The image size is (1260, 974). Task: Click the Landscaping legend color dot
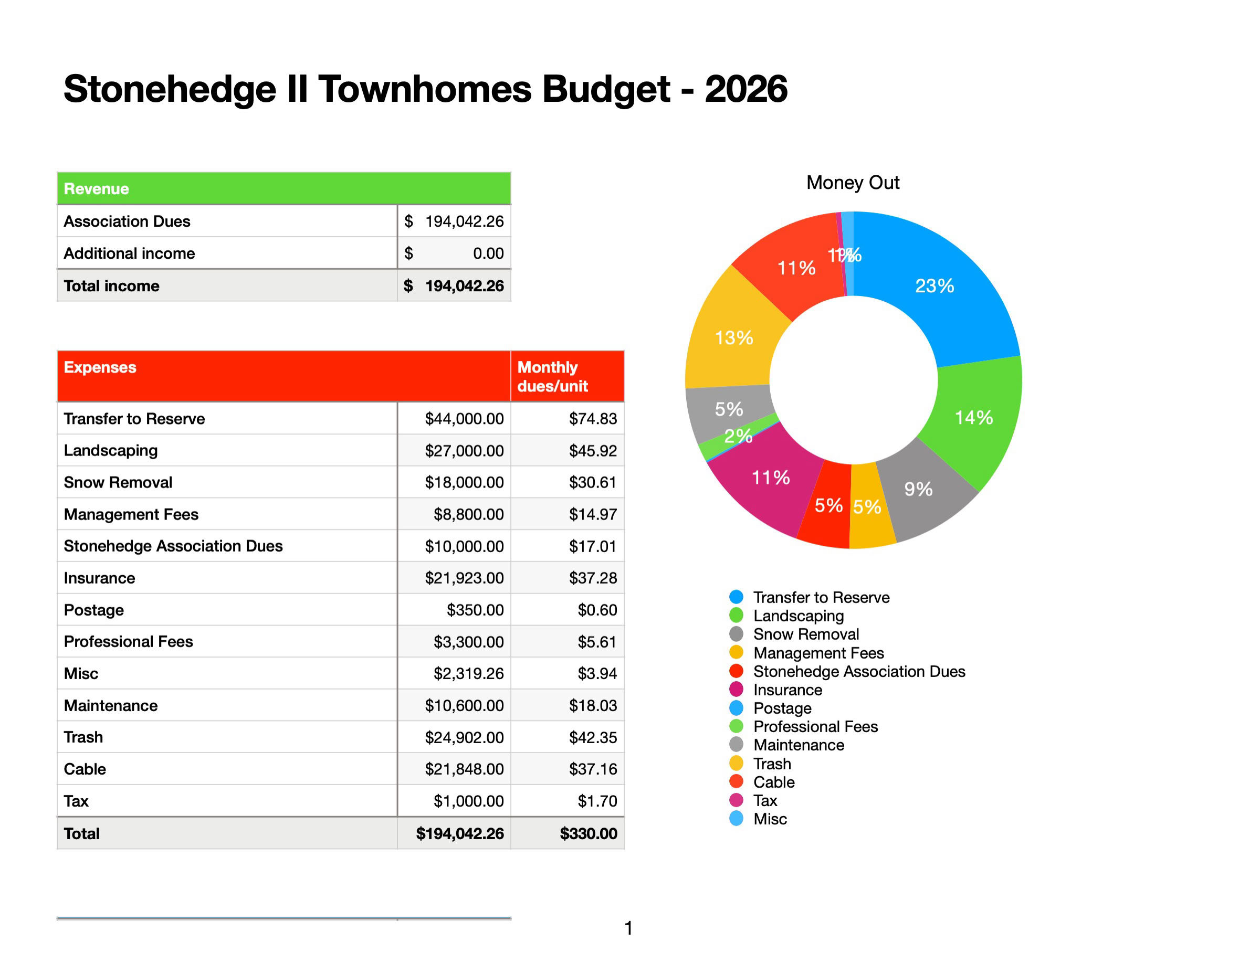coord(736,615)
